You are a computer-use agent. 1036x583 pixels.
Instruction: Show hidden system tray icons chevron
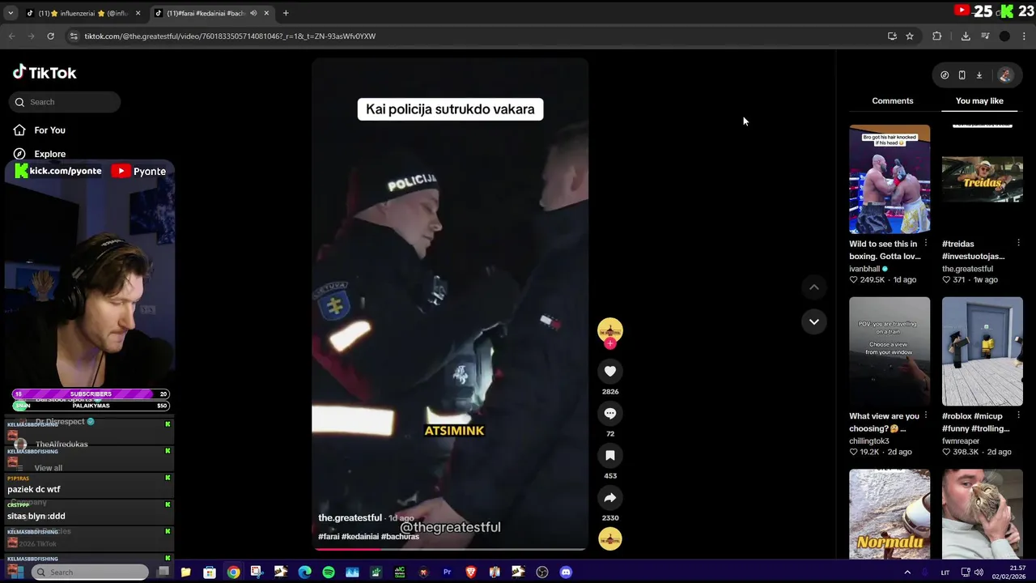click(x=907, y=572)
